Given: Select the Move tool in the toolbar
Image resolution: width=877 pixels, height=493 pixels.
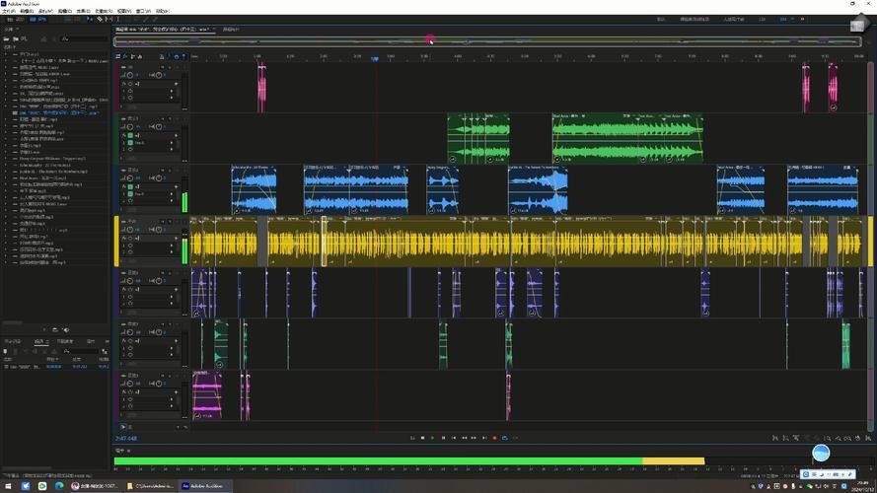Looking at the screenshot, I should [x=90, y=19].
